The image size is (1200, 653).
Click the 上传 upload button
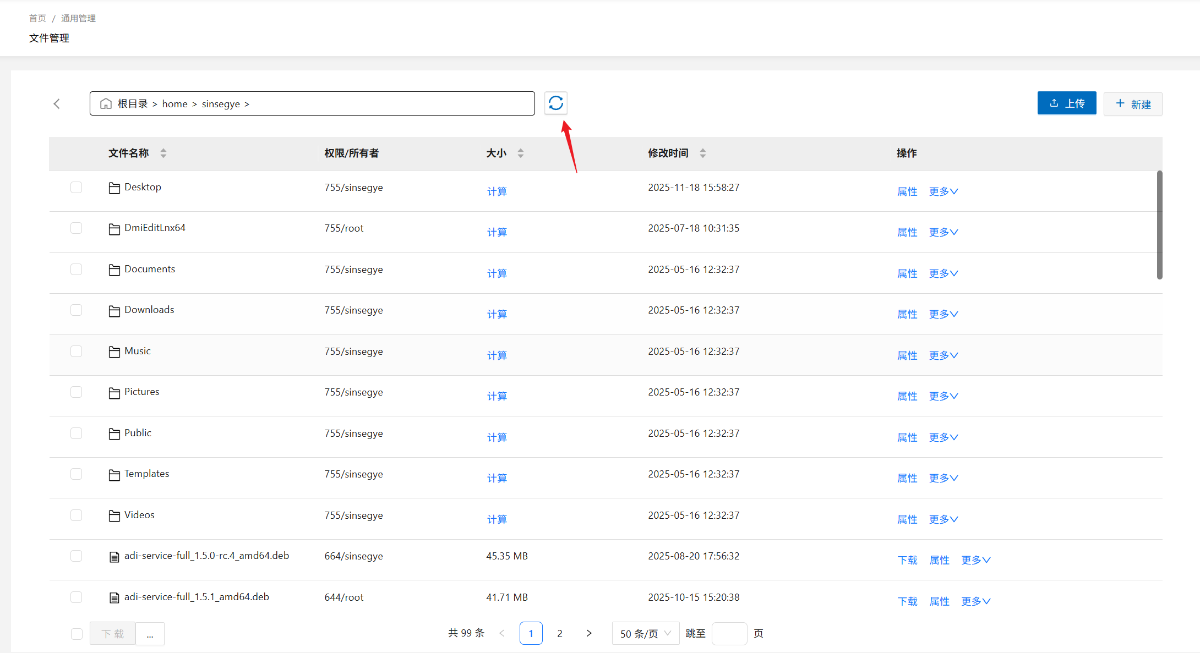pos(1066,103)
